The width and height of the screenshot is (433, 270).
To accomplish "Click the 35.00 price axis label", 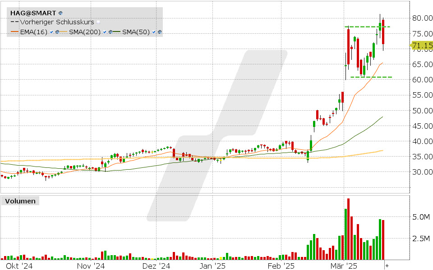I will 422,157.
